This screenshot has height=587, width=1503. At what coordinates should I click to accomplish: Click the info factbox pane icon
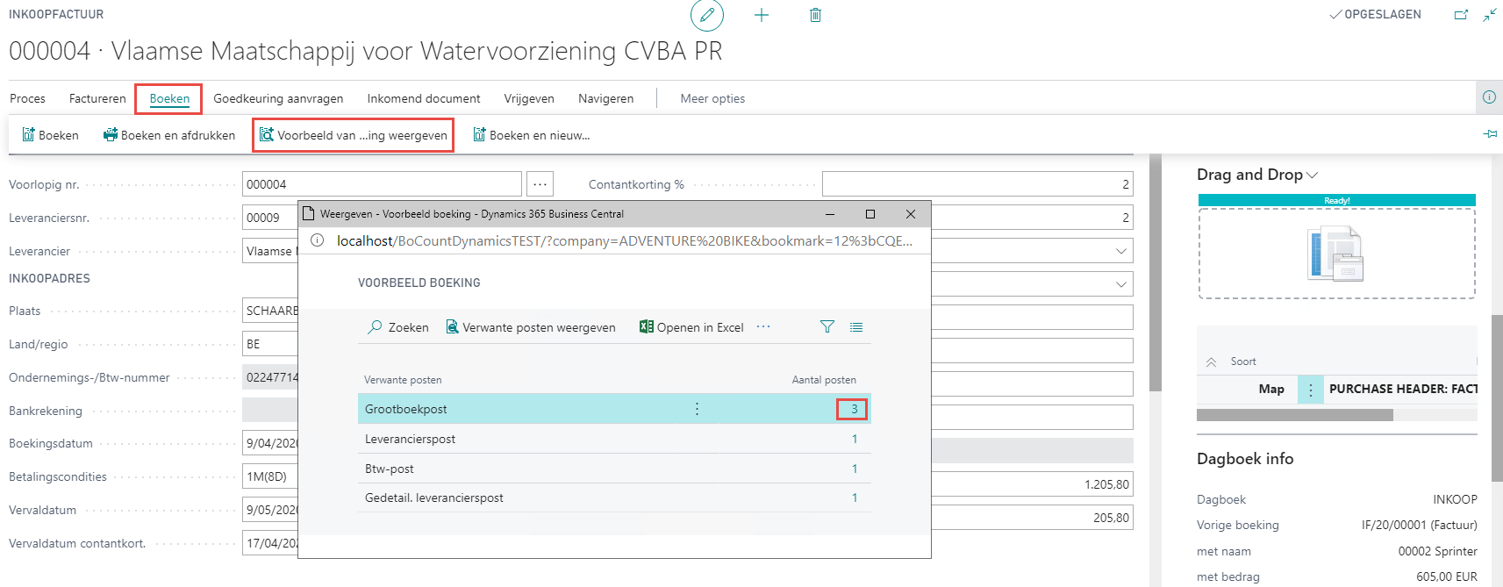point(1489,97)
